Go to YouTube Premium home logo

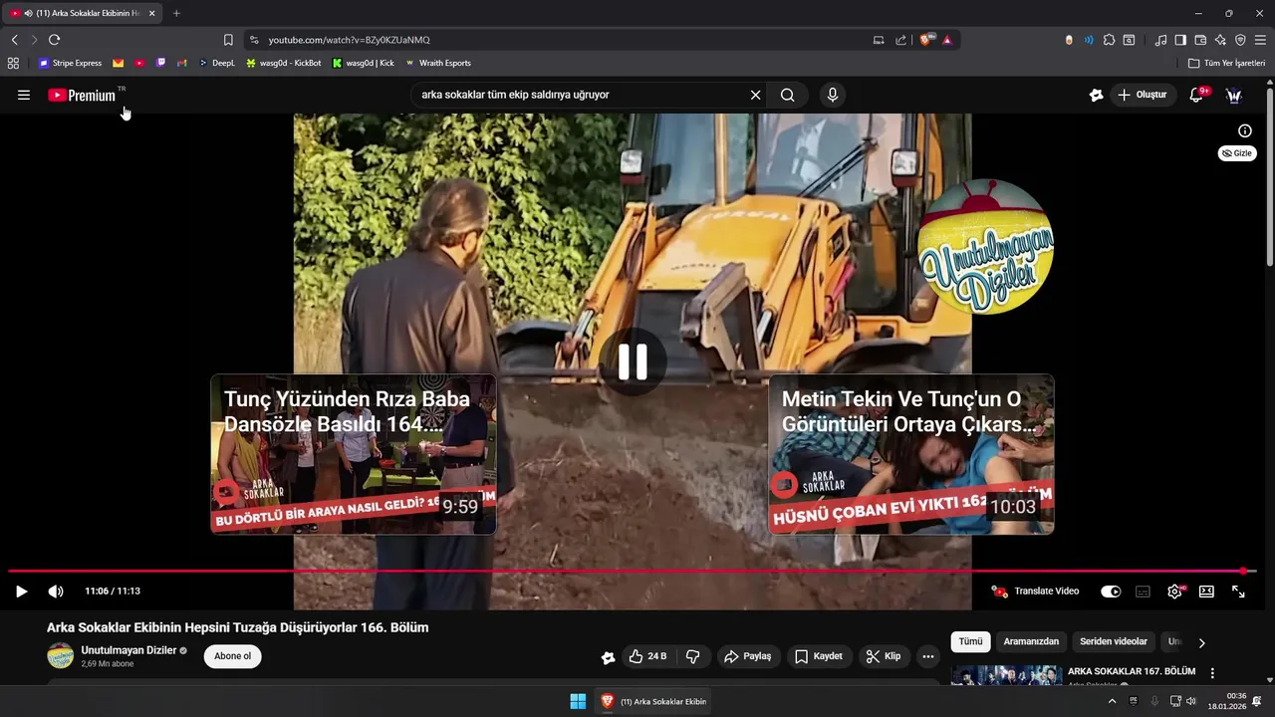[83, 96]
